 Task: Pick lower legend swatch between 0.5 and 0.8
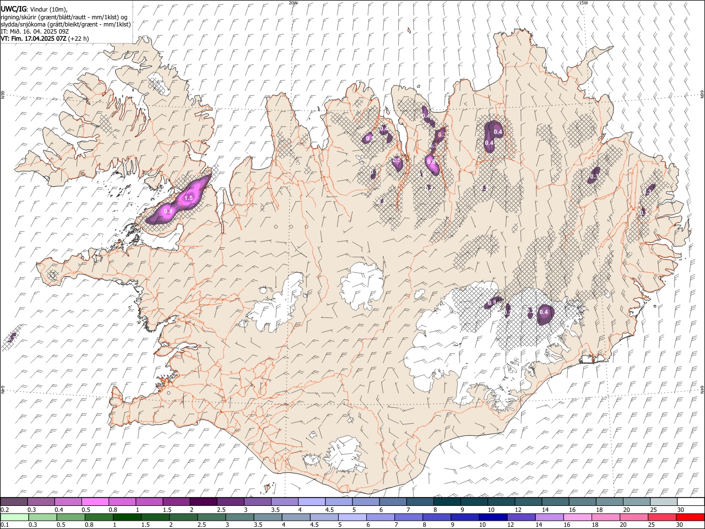(x=70, y=517)
